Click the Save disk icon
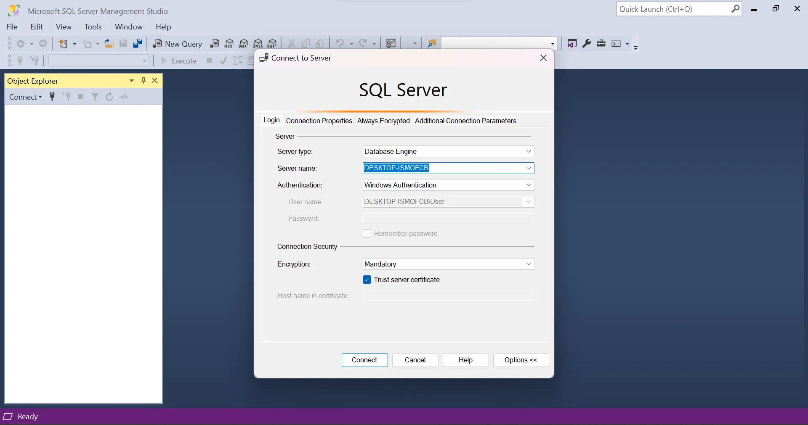 click(x=123, y=43)
